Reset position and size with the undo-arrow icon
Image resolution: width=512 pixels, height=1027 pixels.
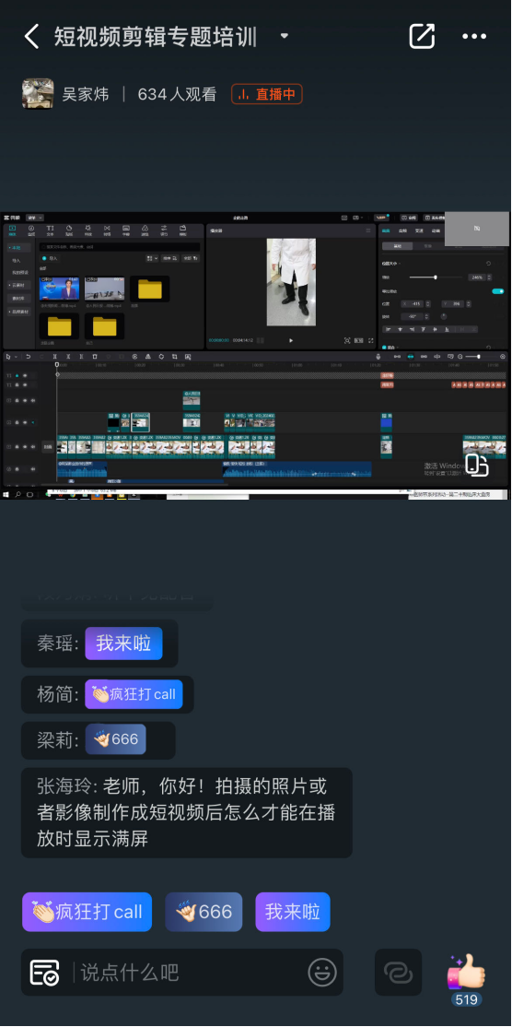point(488,264)
